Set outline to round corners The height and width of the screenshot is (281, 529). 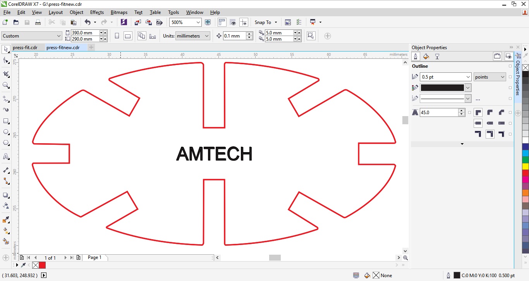490,113
